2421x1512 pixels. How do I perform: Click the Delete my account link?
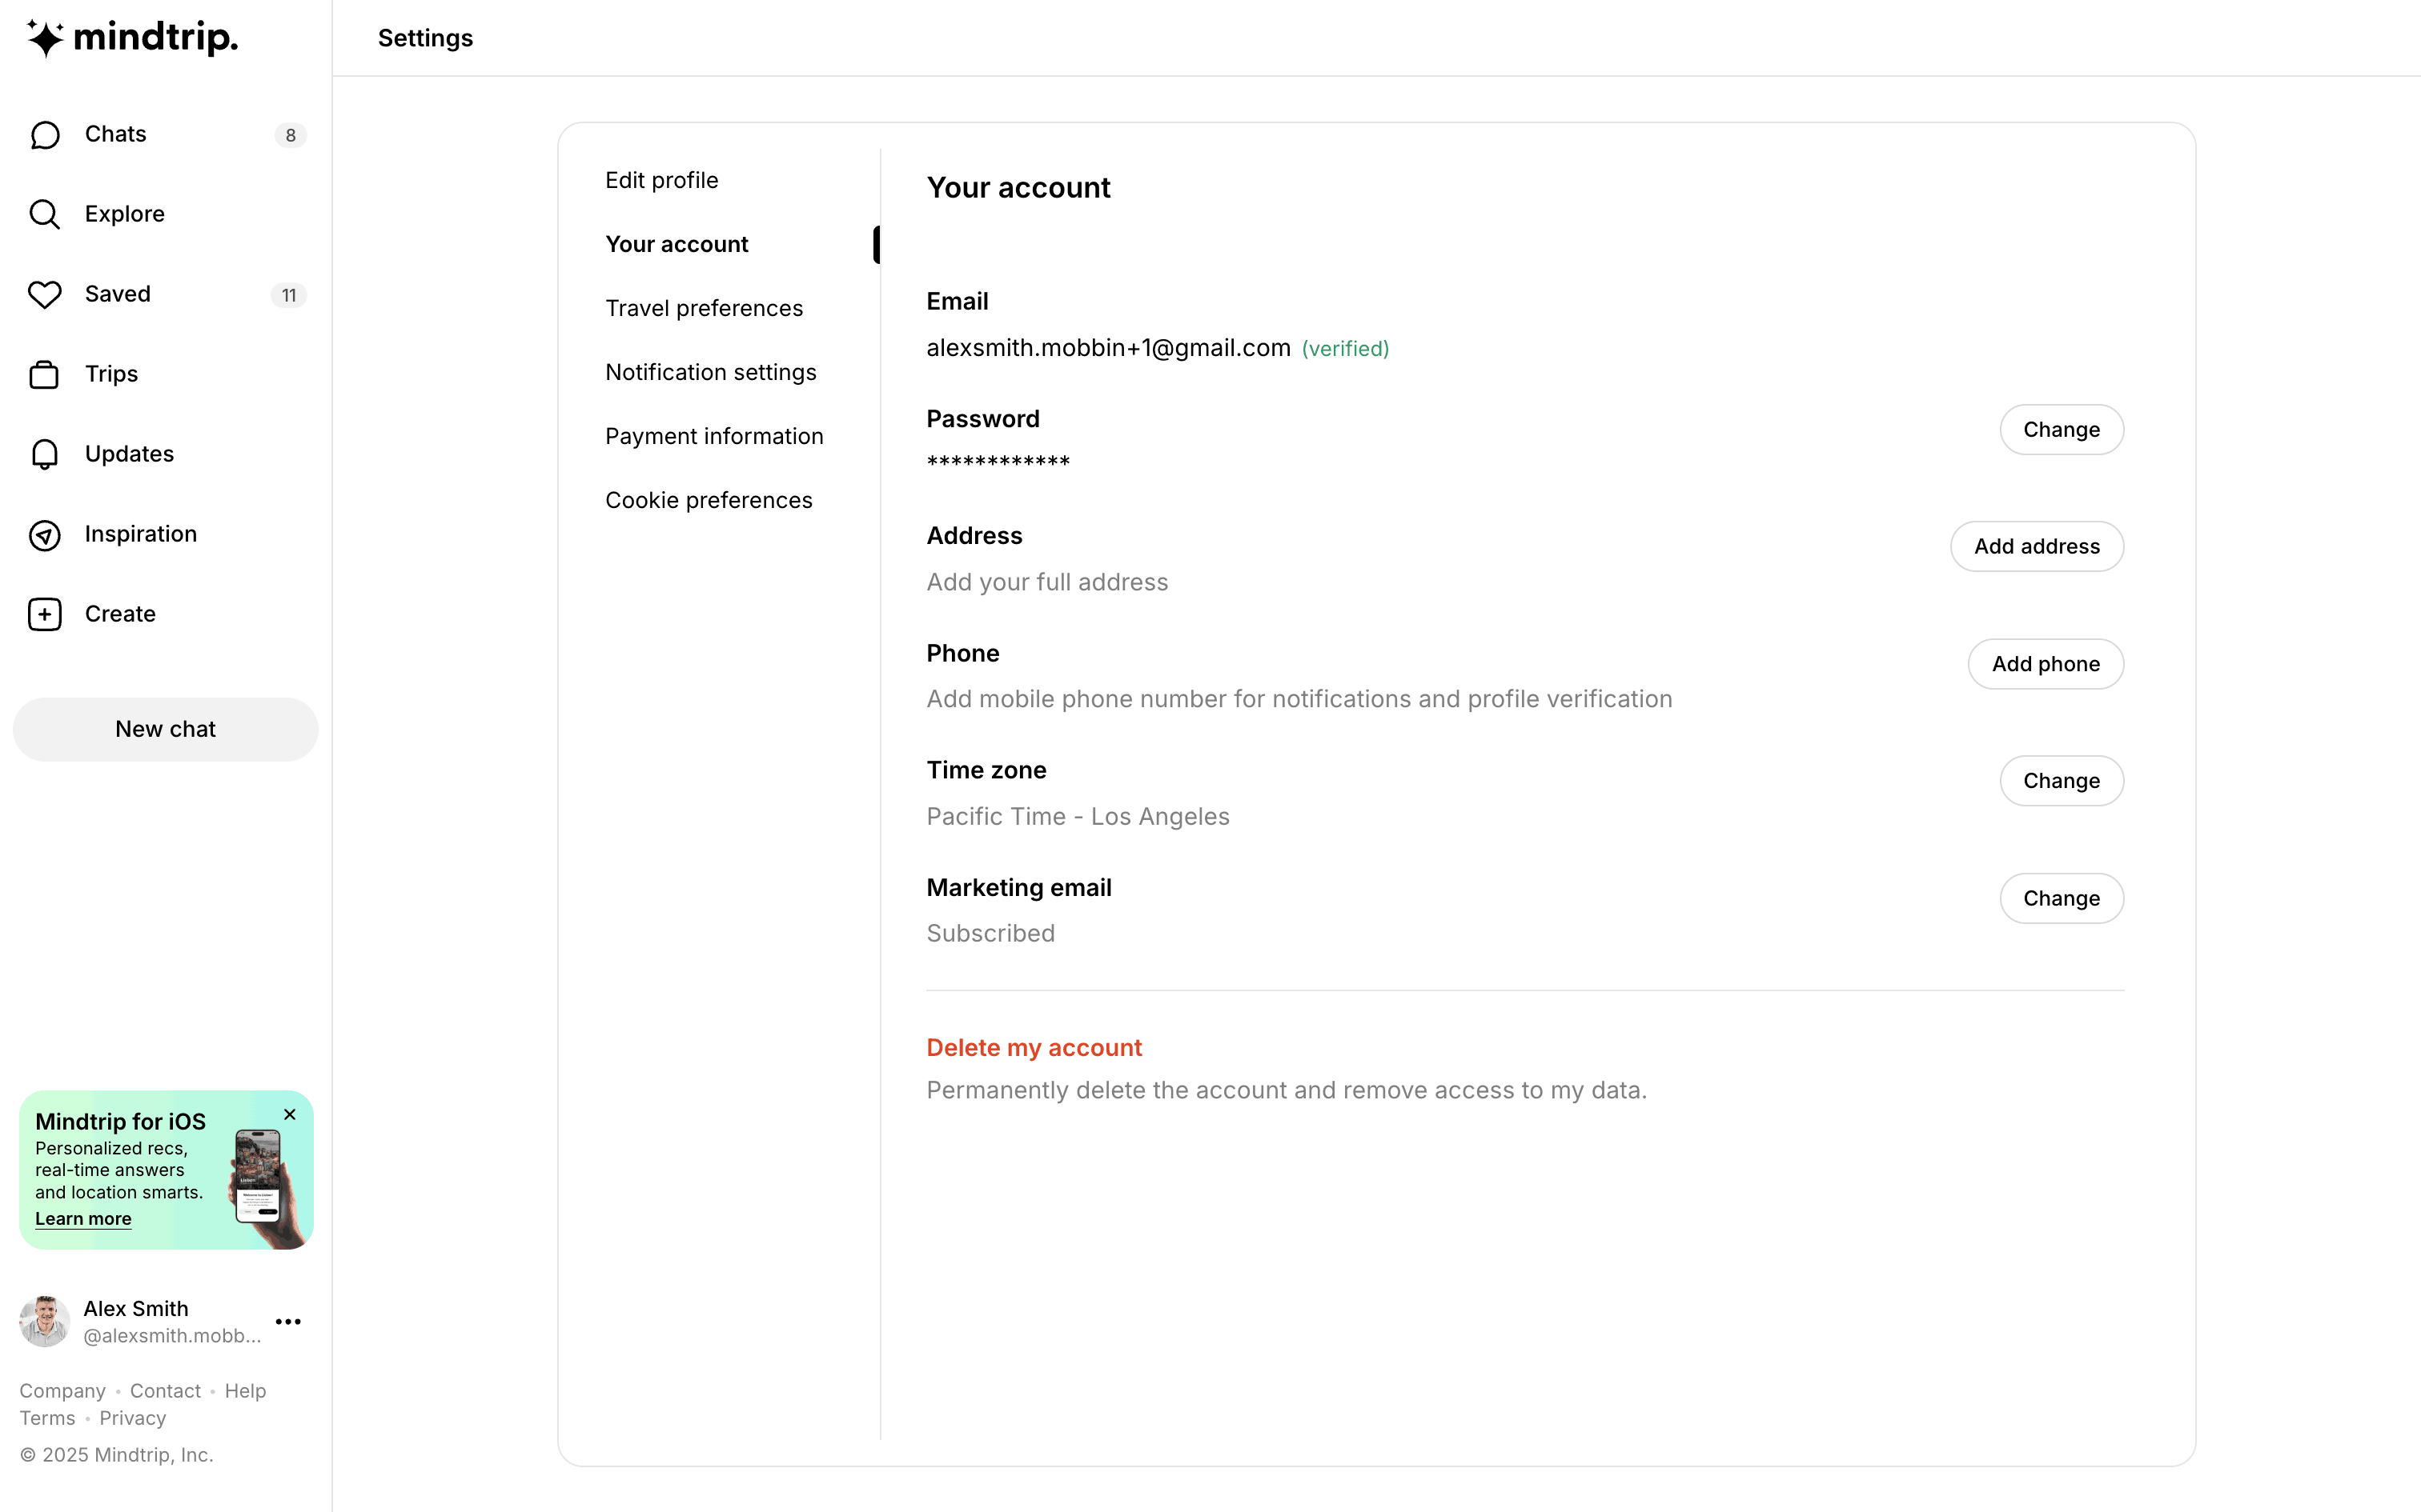point(1034,1047)
